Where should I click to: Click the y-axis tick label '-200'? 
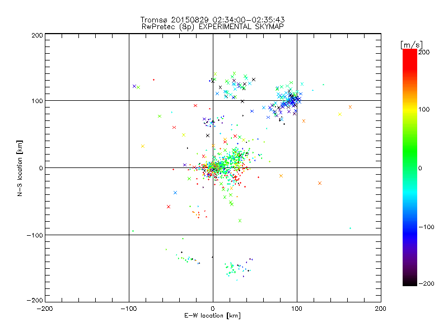click(35, 300)
